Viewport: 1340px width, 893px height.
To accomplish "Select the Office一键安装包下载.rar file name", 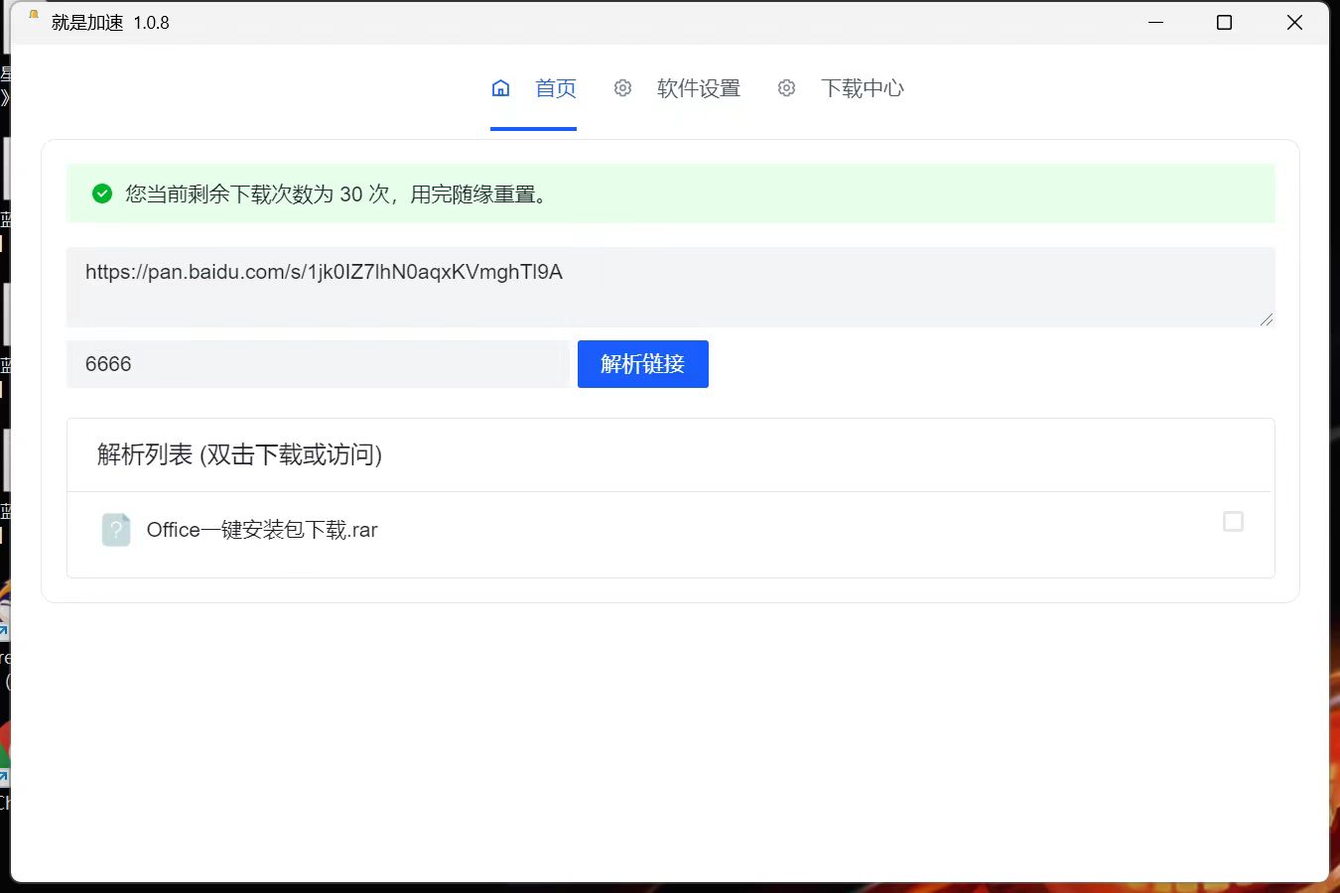I will pyautogui.click(x=262, y=530).
